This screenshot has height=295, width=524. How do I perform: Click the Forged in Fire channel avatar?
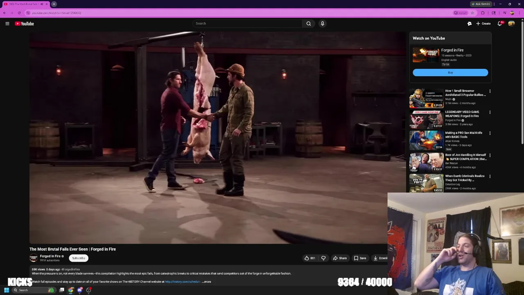click(34, 258)
